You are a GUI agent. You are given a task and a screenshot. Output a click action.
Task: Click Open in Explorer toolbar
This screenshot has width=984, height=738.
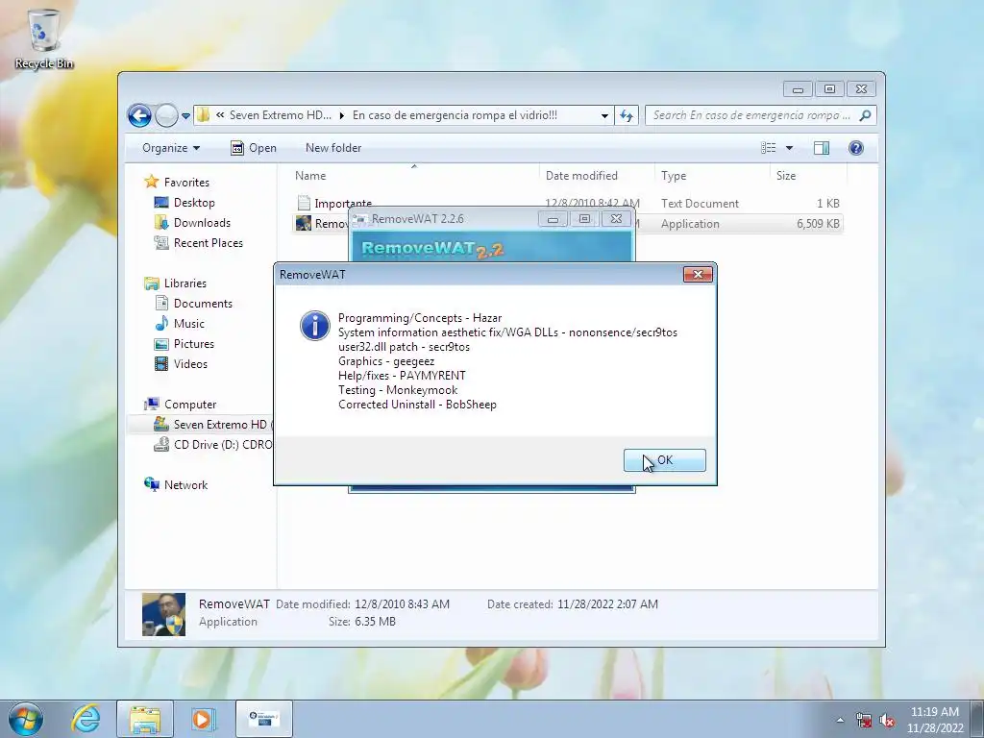point(254,148)
